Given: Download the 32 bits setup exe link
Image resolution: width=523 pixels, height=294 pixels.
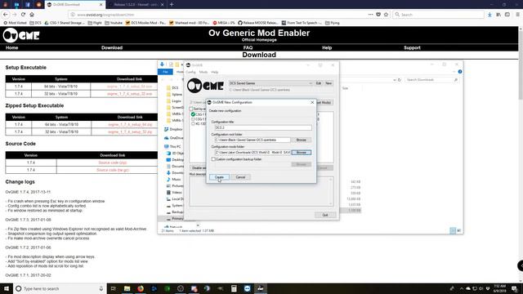Looking at the screenshot, I should click(x=129, y=94).
